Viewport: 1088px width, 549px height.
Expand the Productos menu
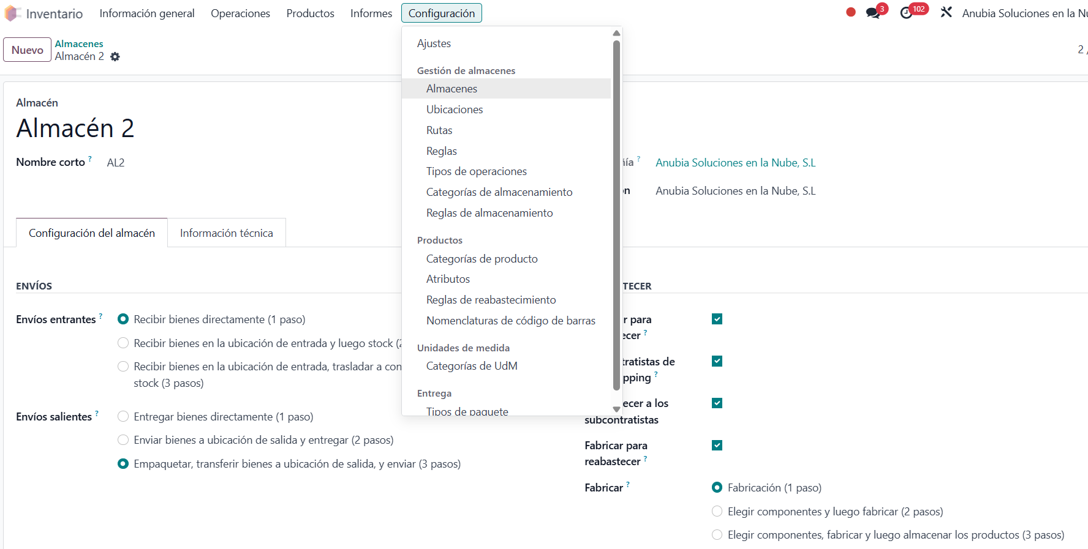click(x=311, y=13)
